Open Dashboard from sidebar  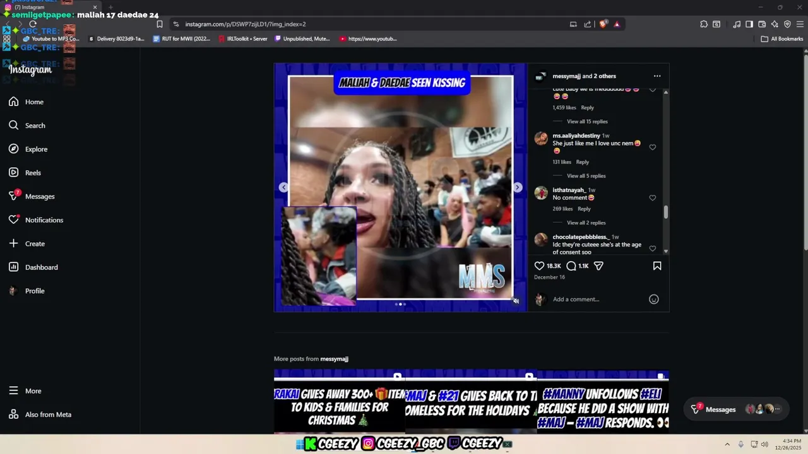coord(33,267)
